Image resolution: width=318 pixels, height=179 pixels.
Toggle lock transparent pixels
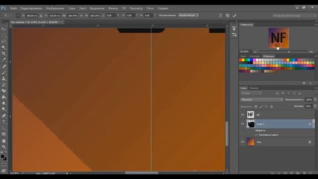(x=256, y=106)
